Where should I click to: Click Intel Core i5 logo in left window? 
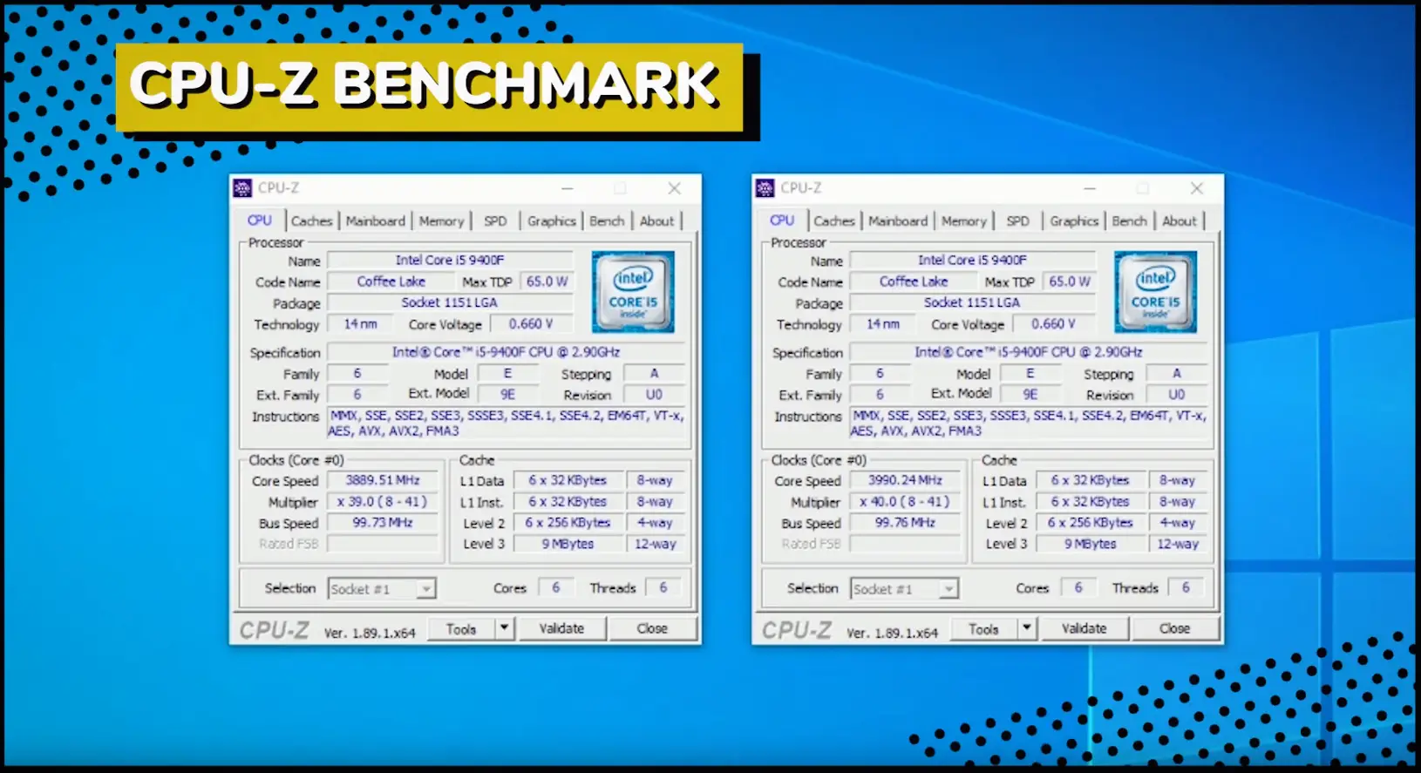coord(633,292)
